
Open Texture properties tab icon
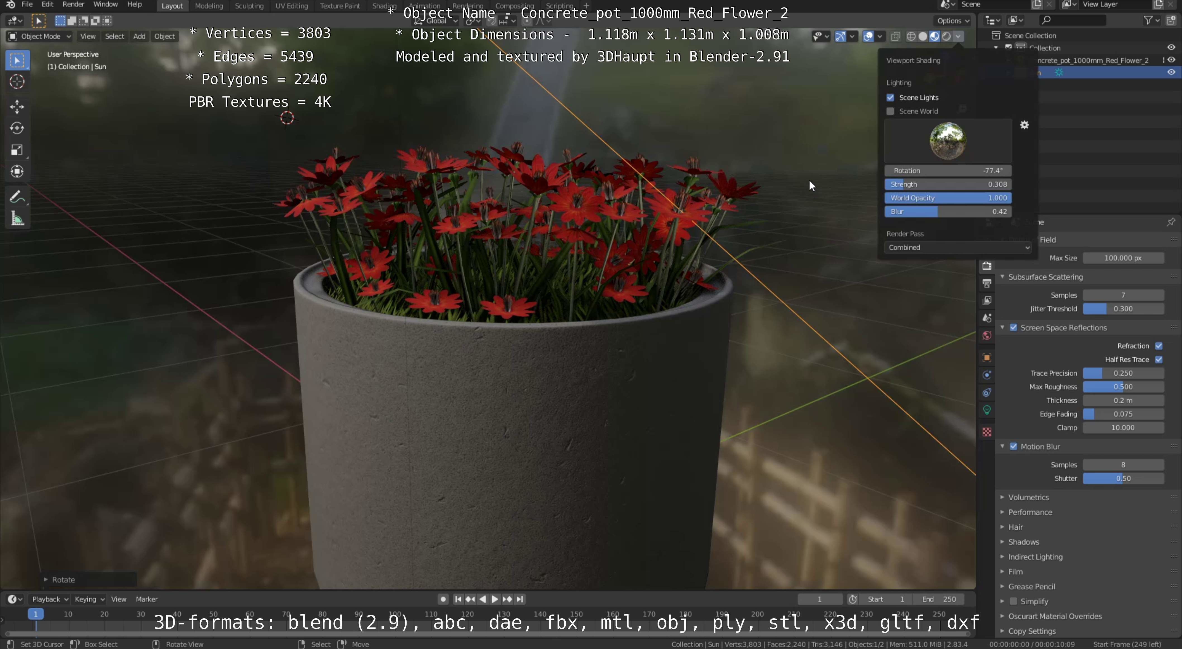[987, 432]
